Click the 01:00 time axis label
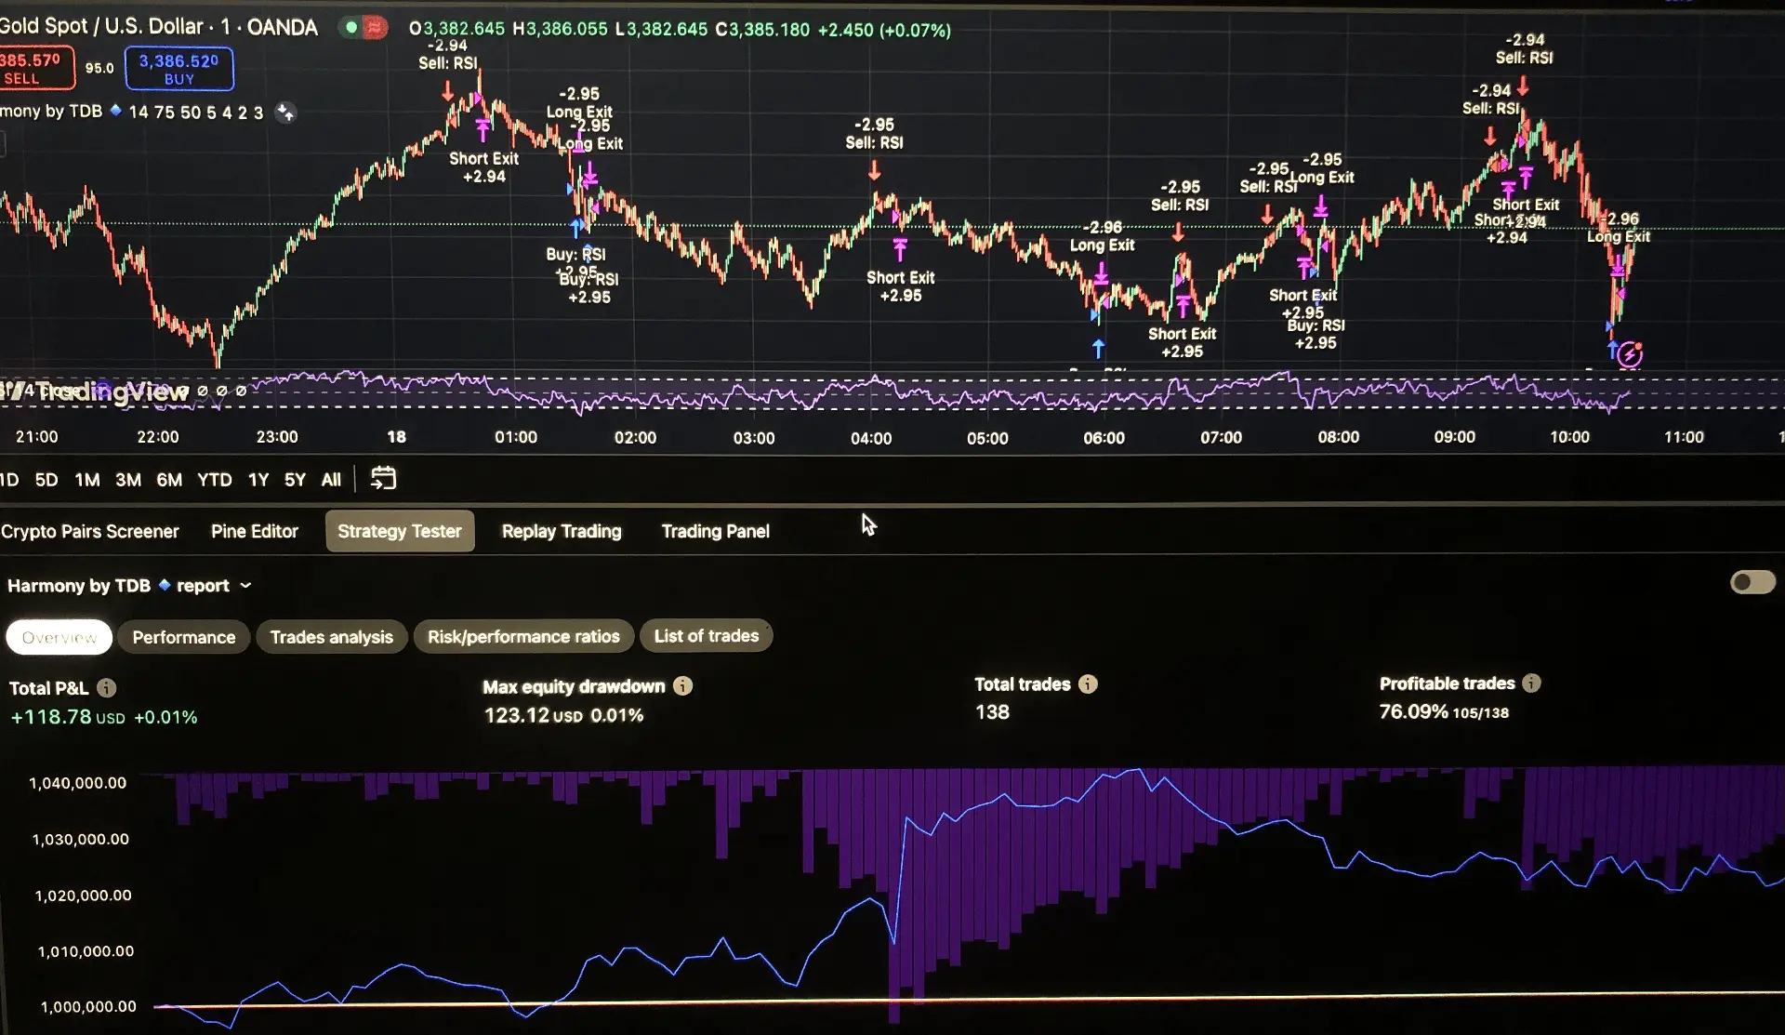The width and height of the screenshot is (1785, 1035). coord(516,437)
